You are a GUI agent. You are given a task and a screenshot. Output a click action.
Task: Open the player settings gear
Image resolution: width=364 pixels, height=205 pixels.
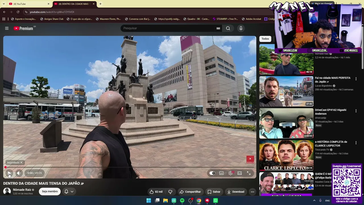231,173
